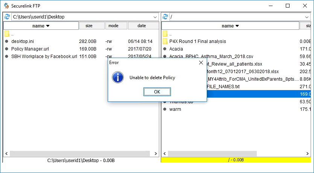
Task: Click the local size column header
Action: pos(89,26)
